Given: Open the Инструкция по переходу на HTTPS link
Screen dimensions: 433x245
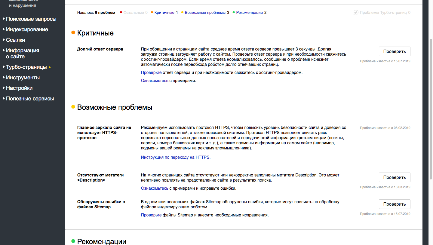Looking at the screenshot, I should pos(175,157).
